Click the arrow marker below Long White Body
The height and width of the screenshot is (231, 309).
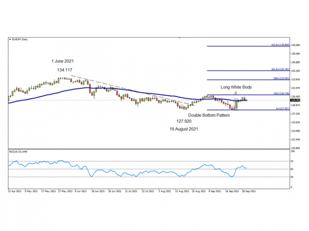coord(236,93)
